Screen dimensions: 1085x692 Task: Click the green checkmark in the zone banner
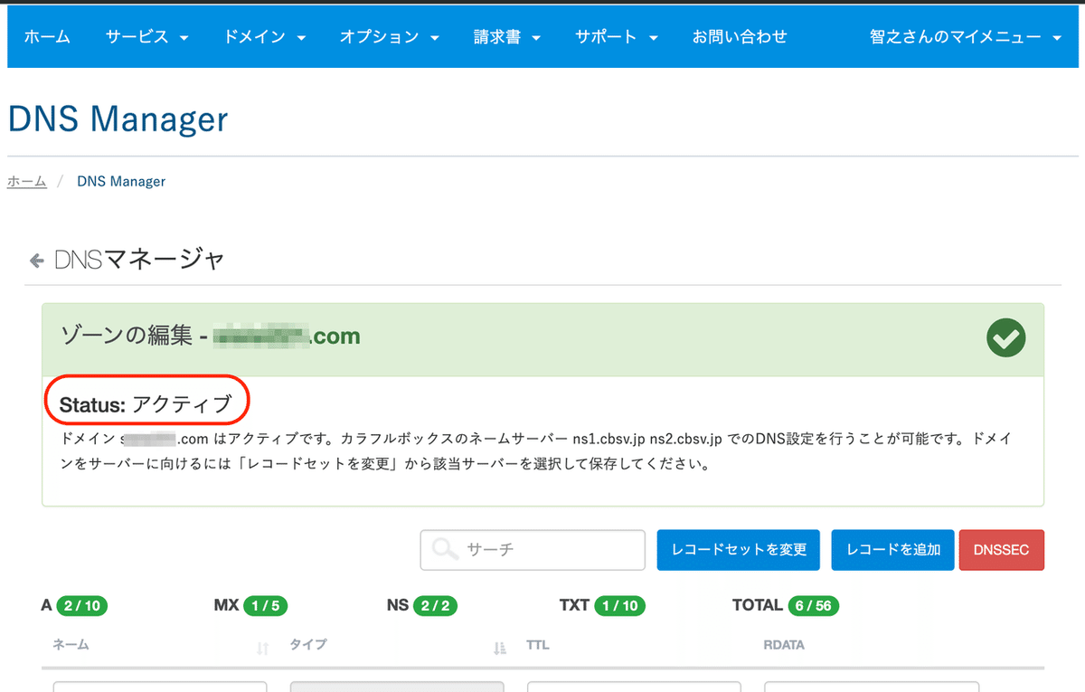pyautogui.click(x=1005, y=337)
